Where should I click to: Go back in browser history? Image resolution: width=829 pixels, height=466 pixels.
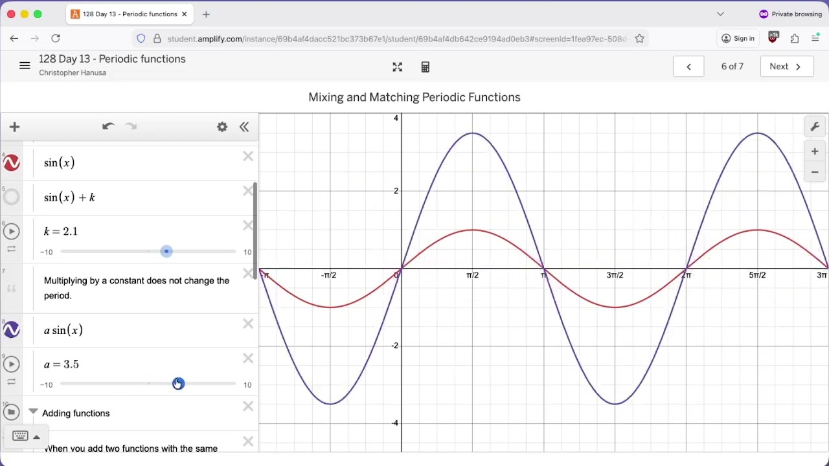tap(14, 38)
